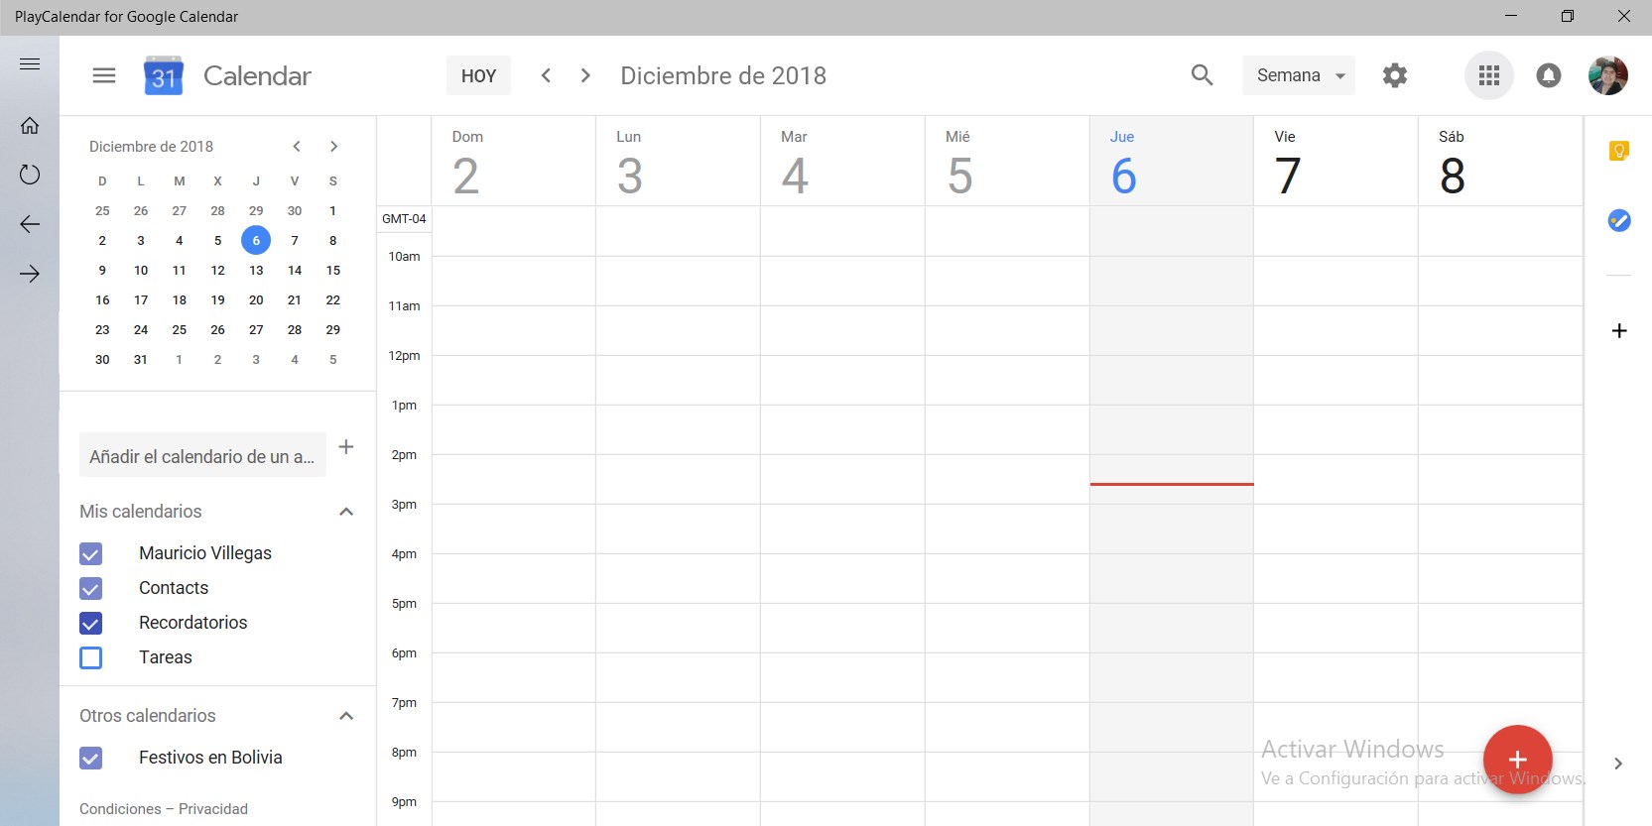Uncheck the Mauricio Villegas calendar
The height and width of the screenshot is (826, 1652).
click(90, 553)
